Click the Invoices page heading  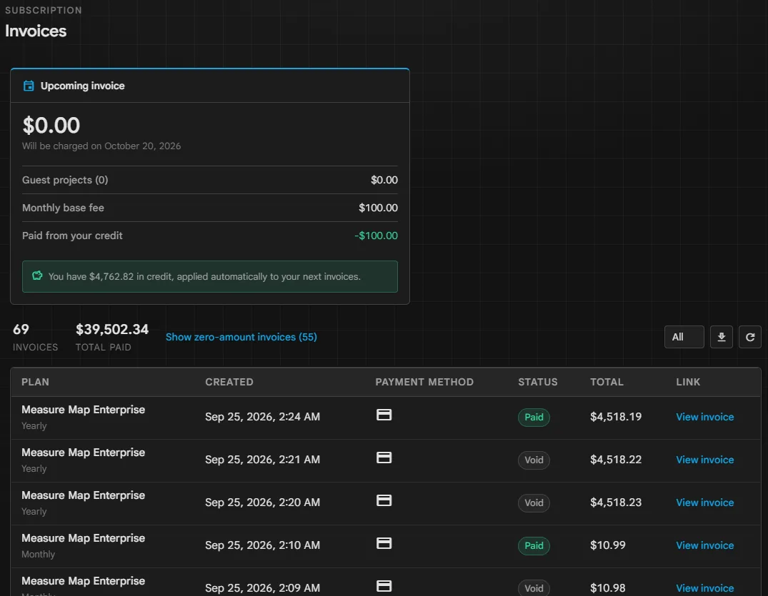click(36, 31)
